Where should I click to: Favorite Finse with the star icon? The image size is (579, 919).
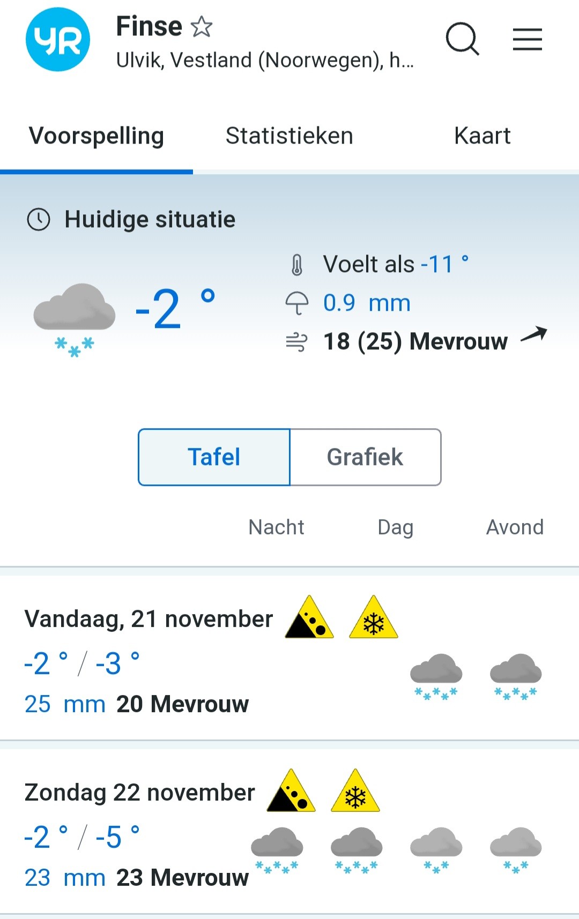pyautogui.click(x=202, y=27)
